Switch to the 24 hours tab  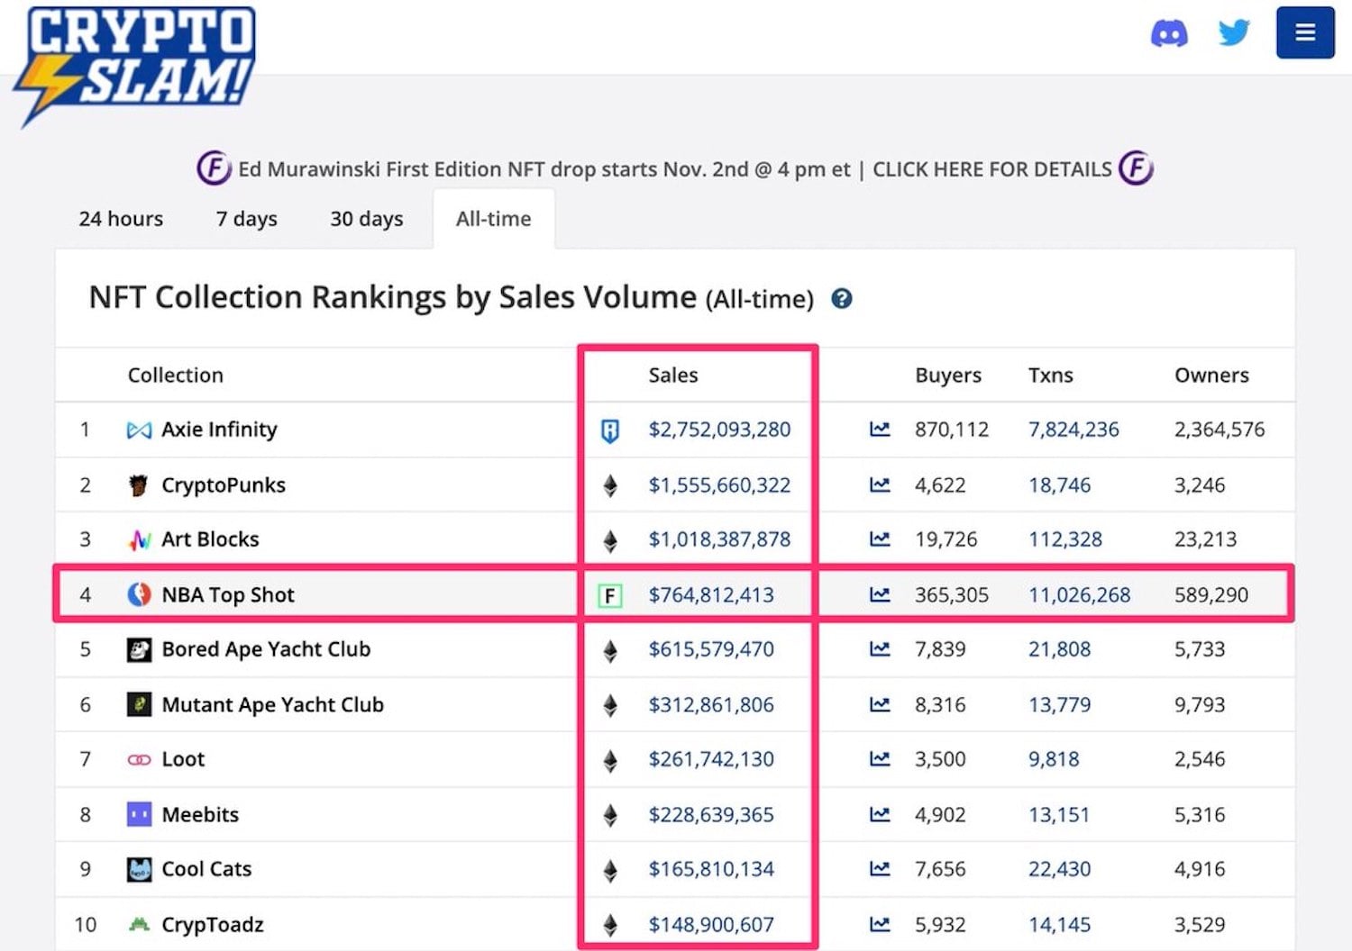121,219
